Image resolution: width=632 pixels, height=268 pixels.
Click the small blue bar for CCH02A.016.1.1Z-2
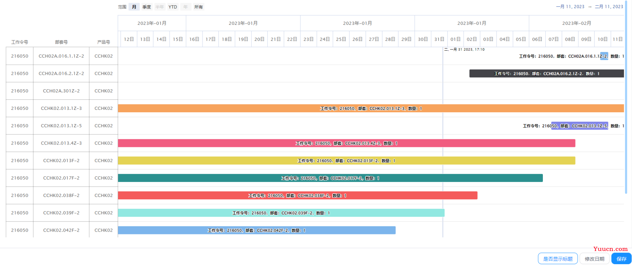[x=604, y=56]
